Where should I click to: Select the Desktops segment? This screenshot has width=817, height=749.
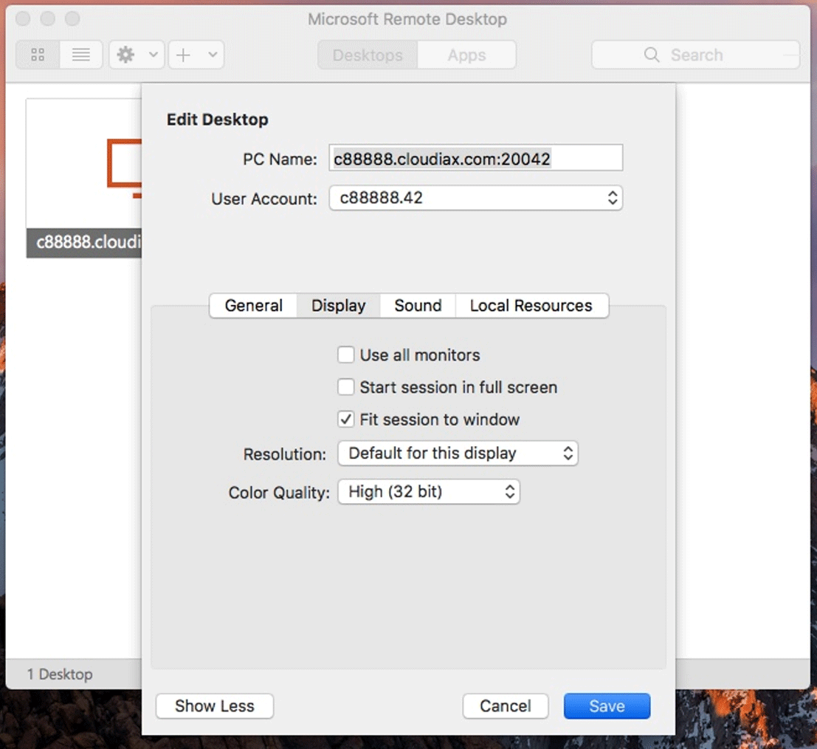click(368, 55)
